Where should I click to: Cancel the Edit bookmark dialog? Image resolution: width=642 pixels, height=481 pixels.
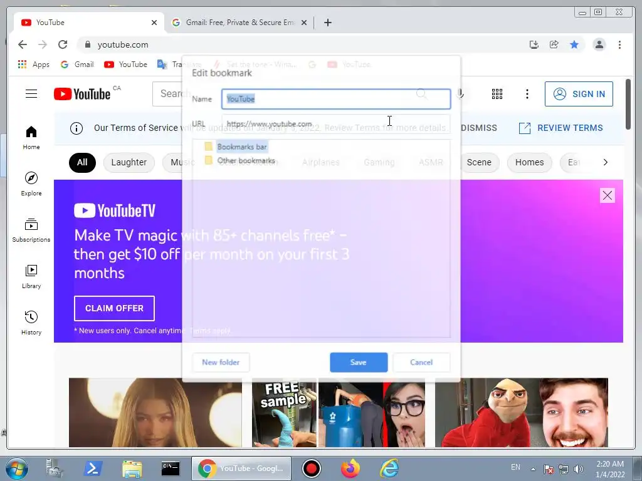click(x=421, y=363)
